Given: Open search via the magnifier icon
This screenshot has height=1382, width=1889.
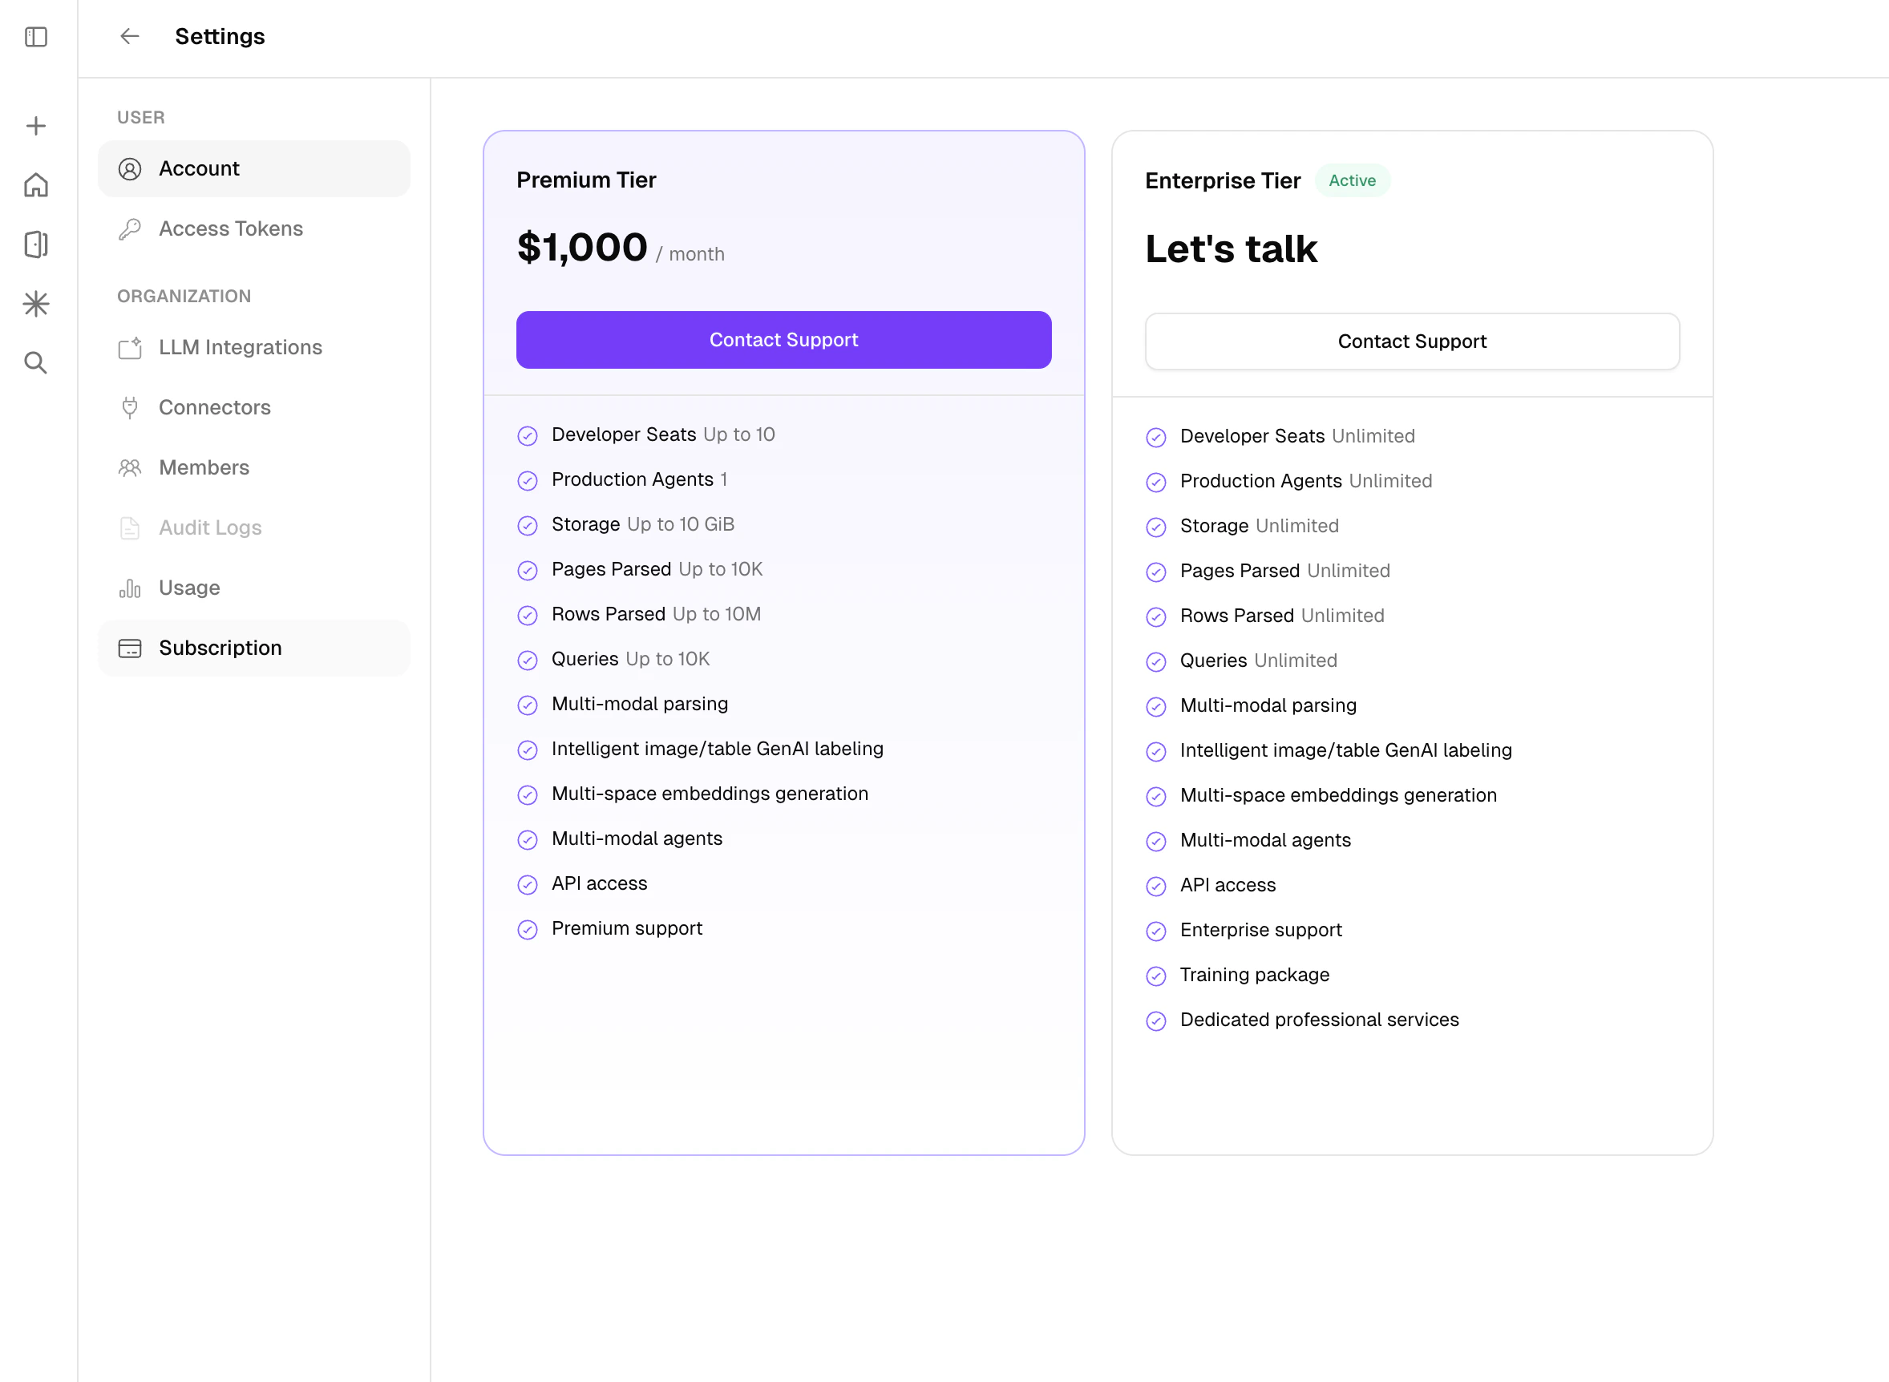Looking at the screenshot, I should click(x=35, y=363).
